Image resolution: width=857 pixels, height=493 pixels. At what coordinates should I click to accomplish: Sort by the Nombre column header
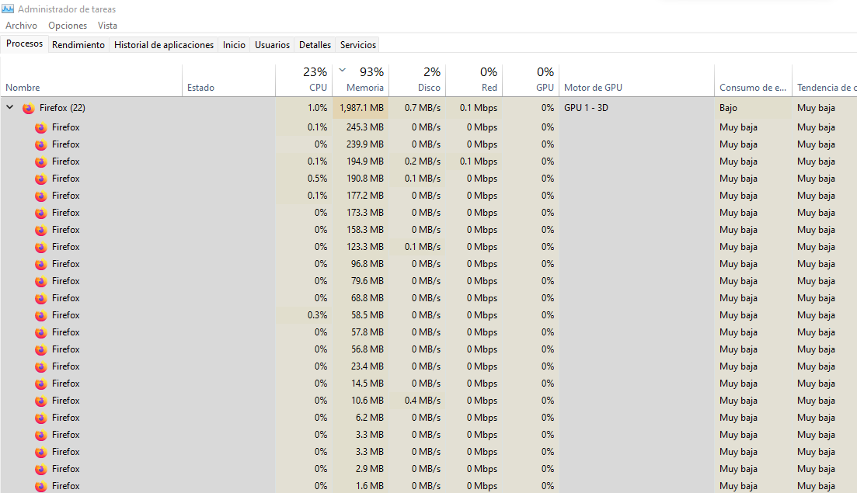[91, 80]
